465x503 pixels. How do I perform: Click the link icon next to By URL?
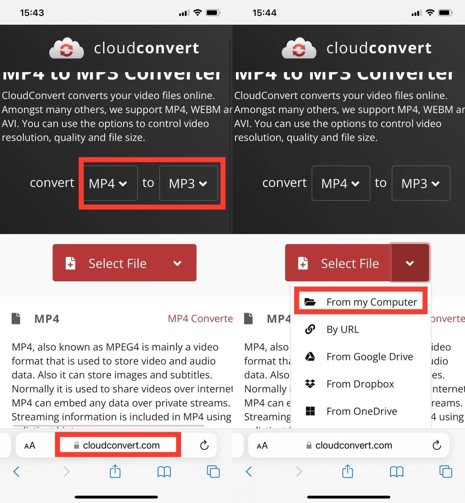click(310, 329)
